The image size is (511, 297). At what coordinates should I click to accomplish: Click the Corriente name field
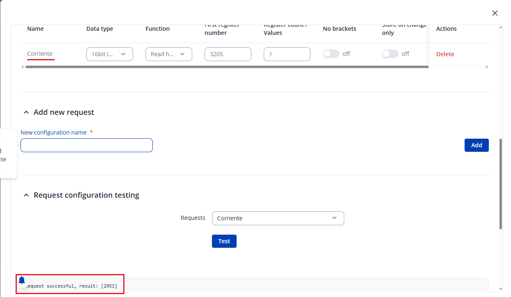[40, 54]
